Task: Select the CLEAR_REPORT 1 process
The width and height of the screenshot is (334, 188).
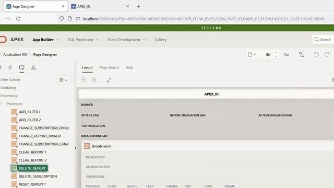Action: 32,152
